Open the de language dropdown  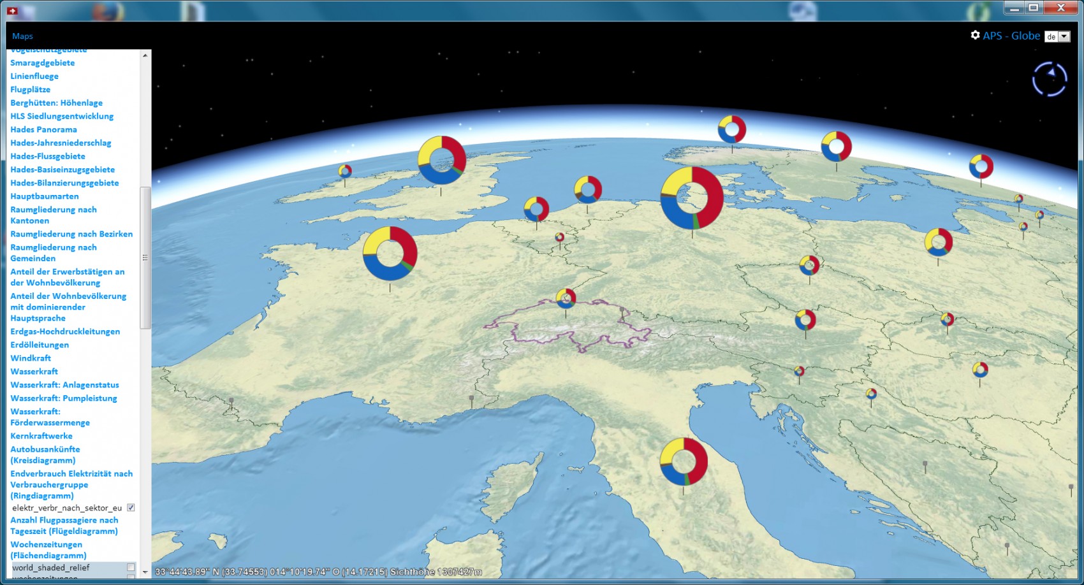point(1058,36)
